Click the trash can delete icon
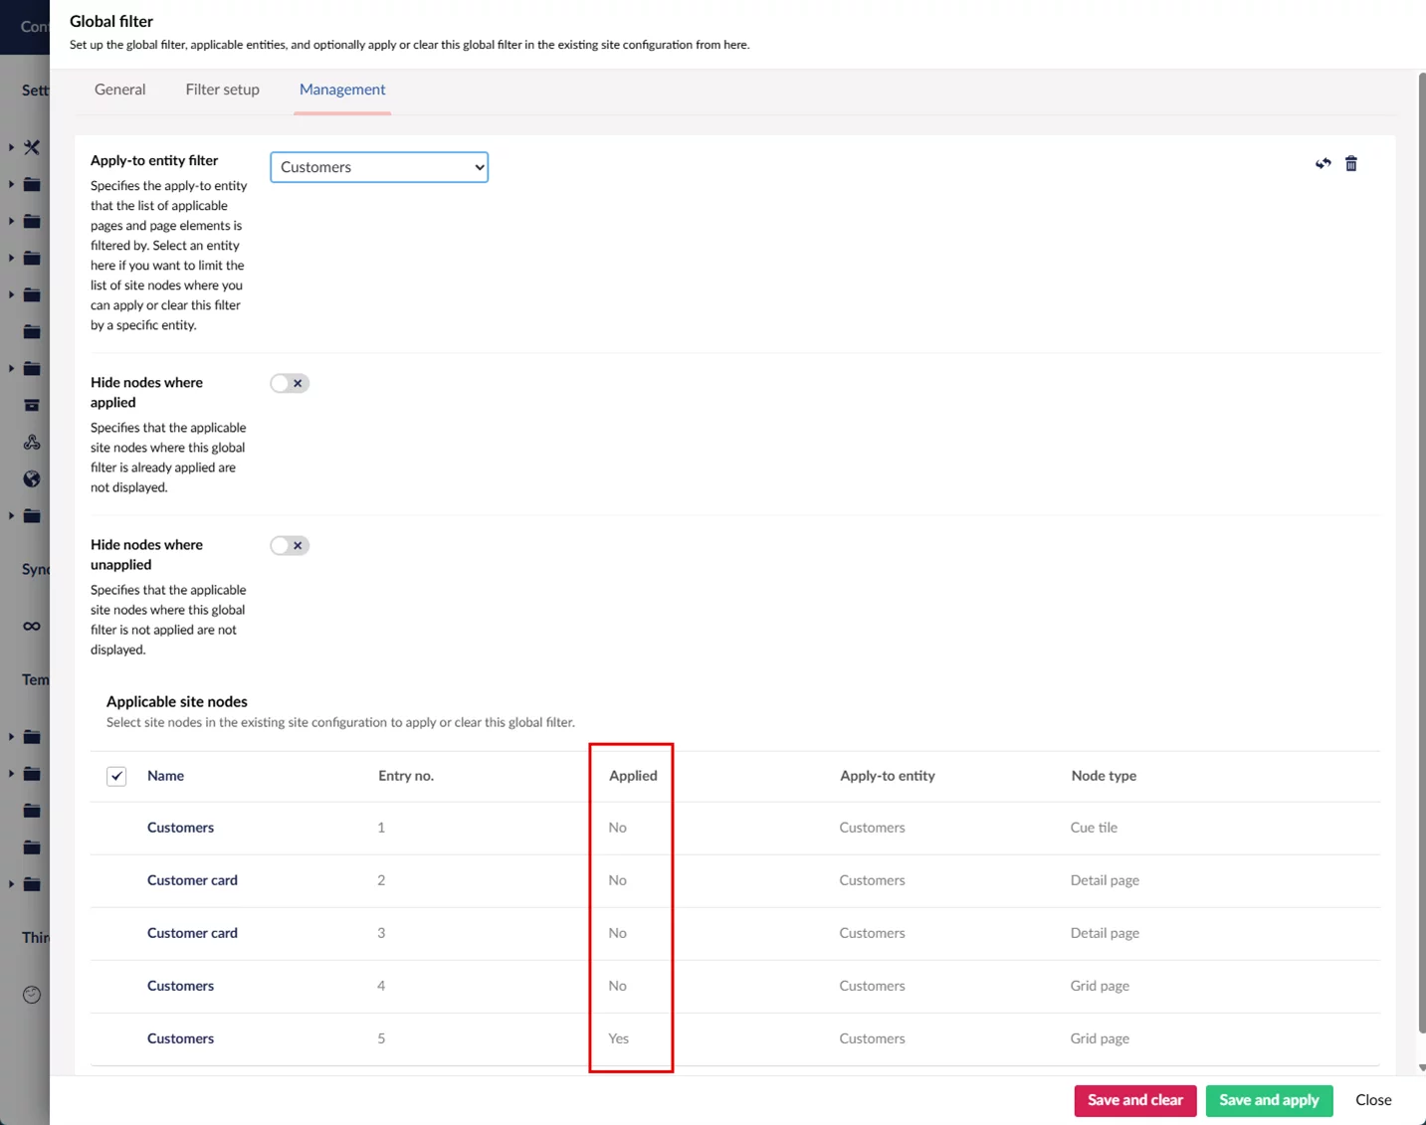Screen dimensions: 1426x1125 tap(1350, 164)
